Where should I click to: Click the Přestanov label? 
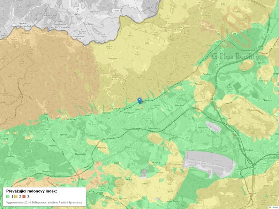179,106
